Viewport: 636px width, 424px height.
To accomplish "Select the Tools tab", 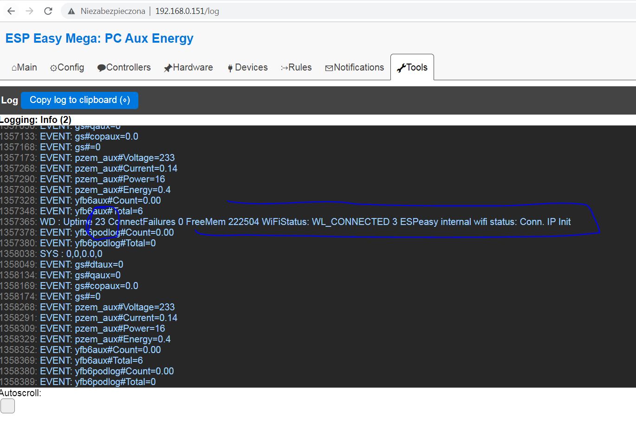I will pos(412,67).
